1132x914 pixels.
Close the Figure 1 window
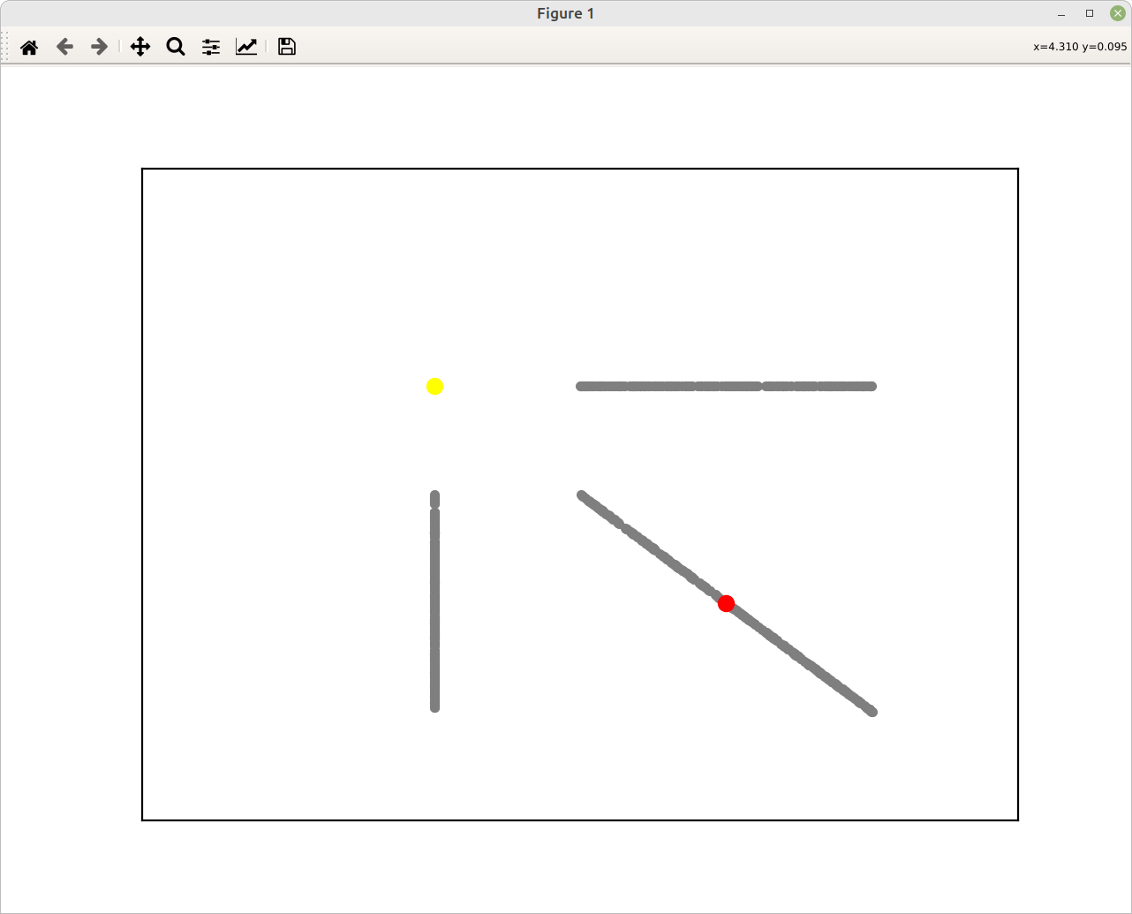pyautogui.click(x=1118, y=13)
